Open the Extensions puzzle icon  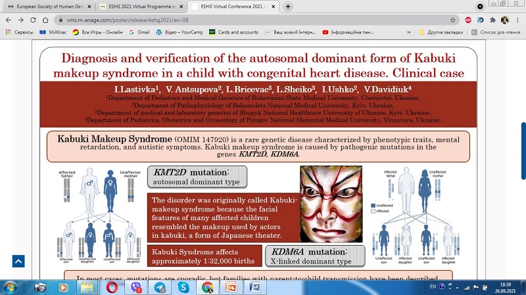coord(493,20)
